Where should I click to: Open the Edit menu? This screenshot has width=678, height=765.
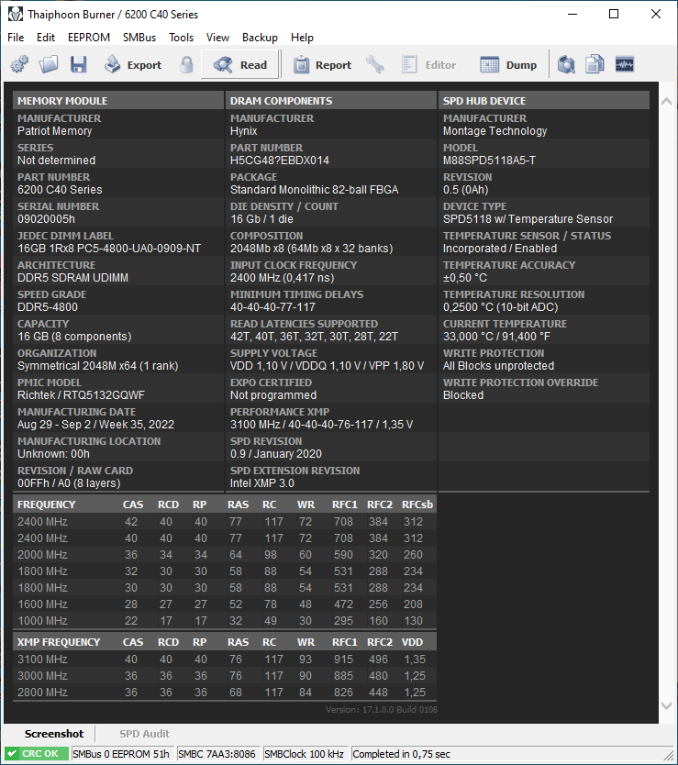tap(46, 38)
